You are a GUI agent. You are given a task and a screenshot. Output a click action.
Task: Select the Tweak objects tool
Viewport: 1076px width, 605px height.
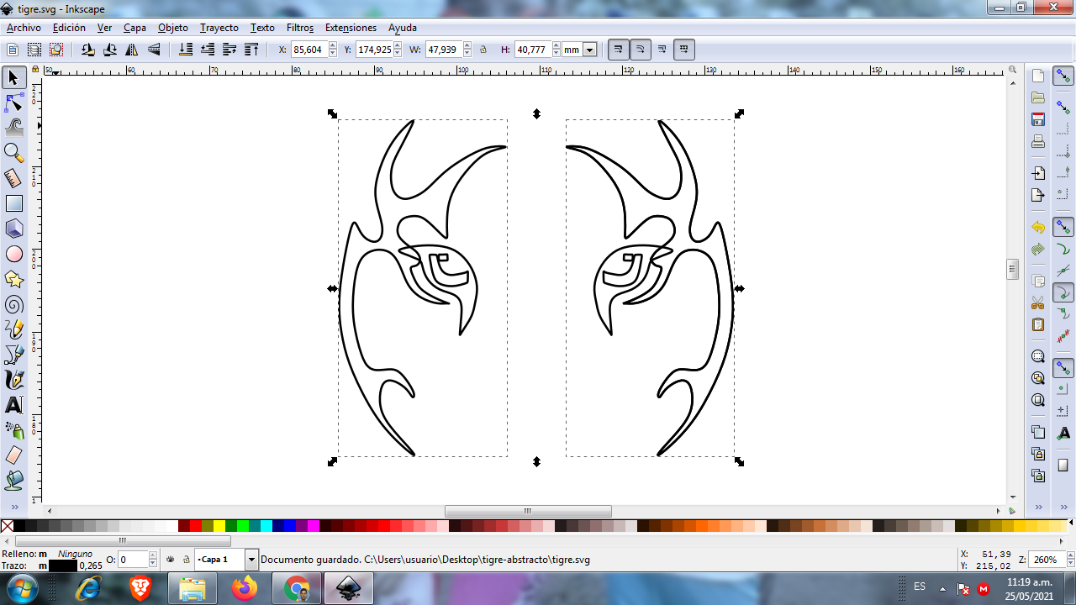pos(13,128)
